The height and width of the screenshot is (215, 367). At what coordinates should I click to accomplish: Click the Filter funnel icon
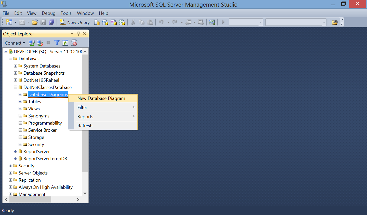click(x=57, y=43)
